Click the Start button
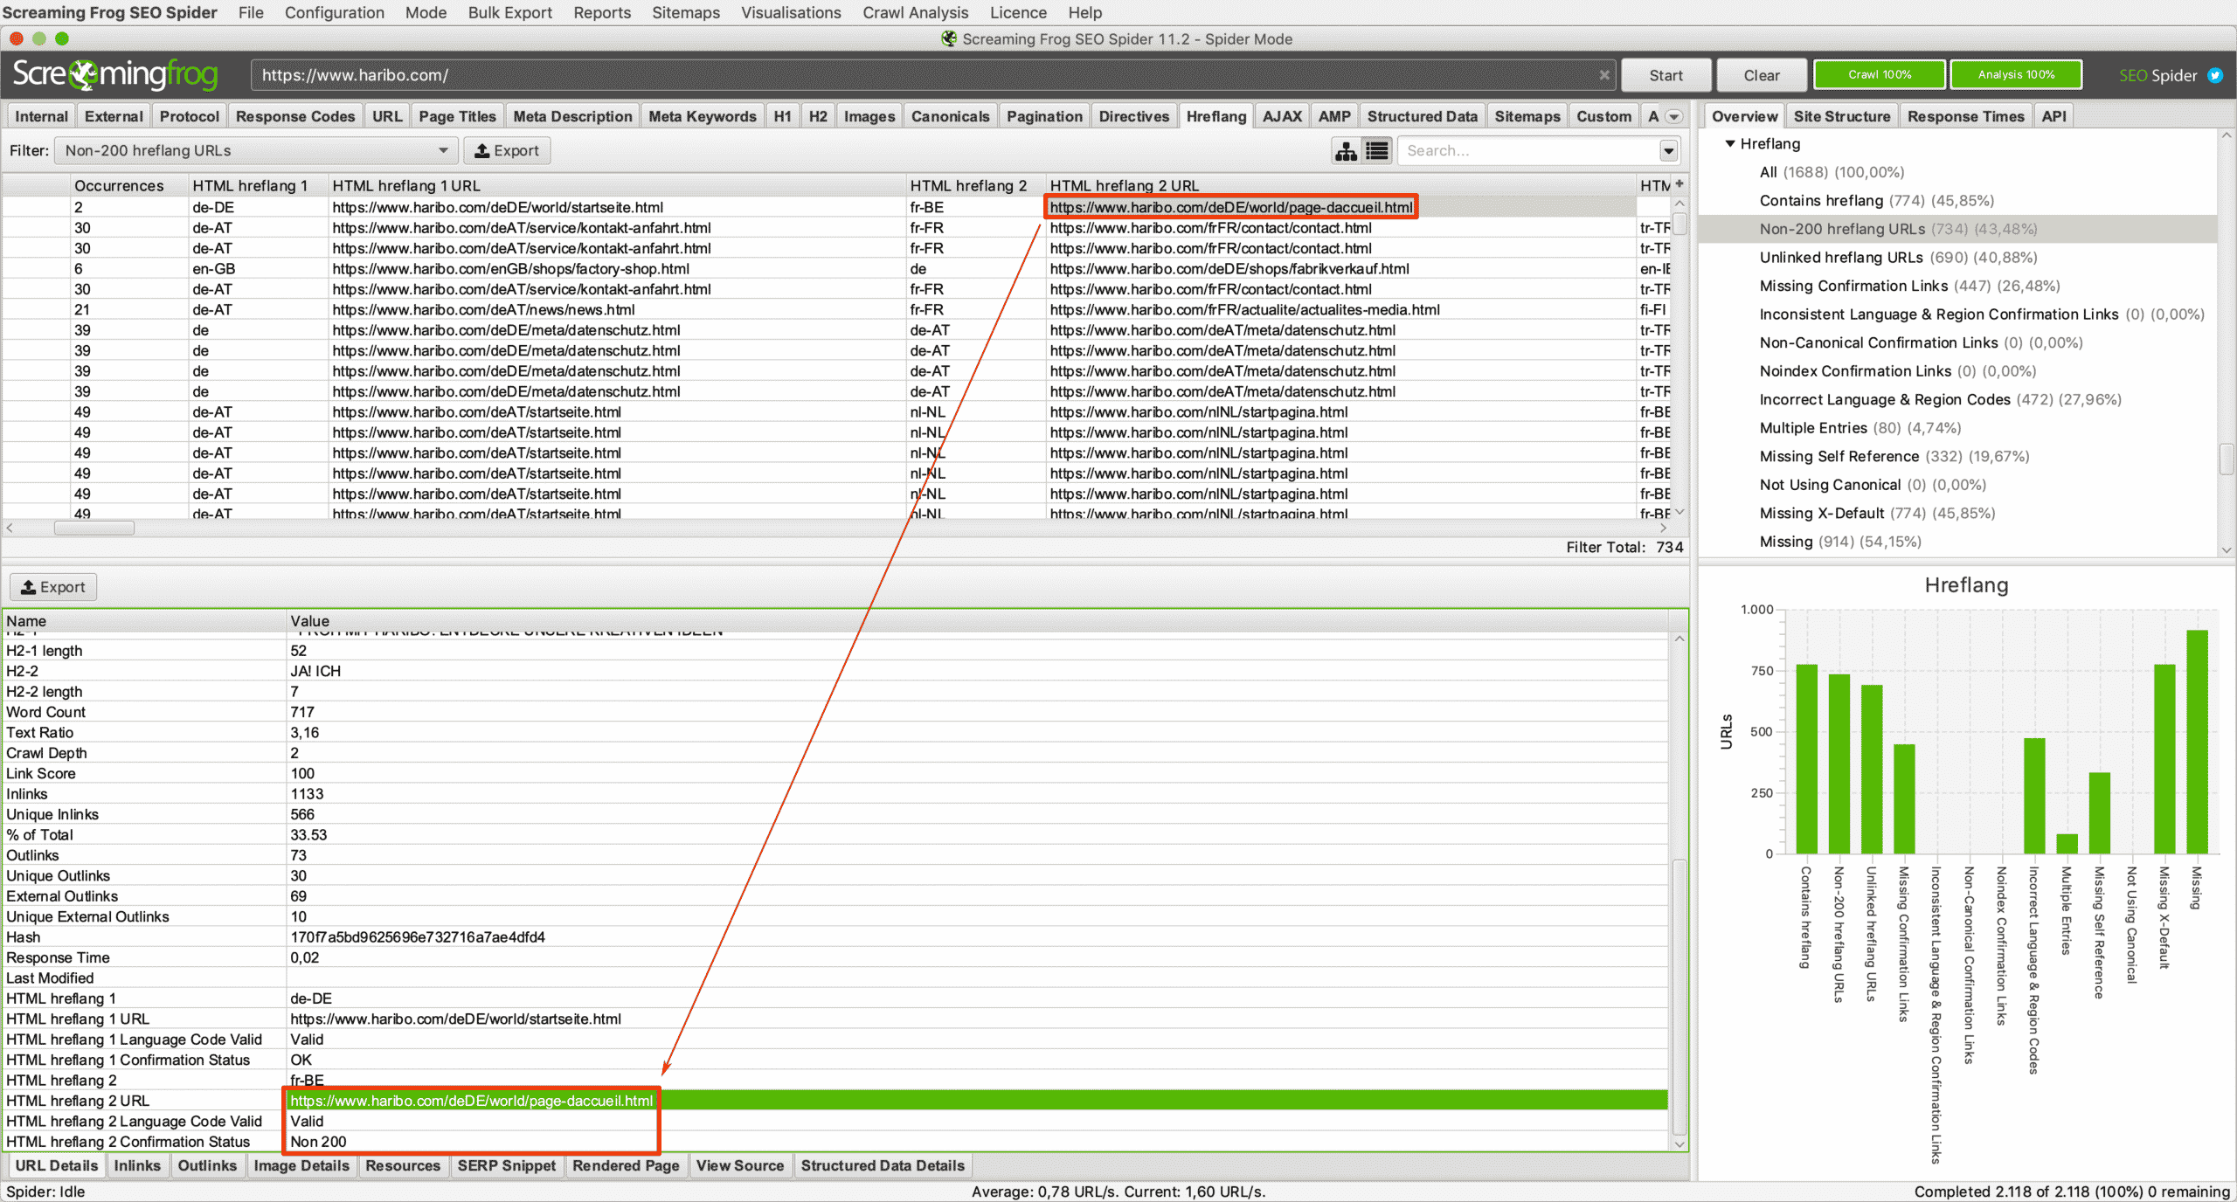Image resolution: width=2237 pixels, height=1202 pixels. (1666, 75)
